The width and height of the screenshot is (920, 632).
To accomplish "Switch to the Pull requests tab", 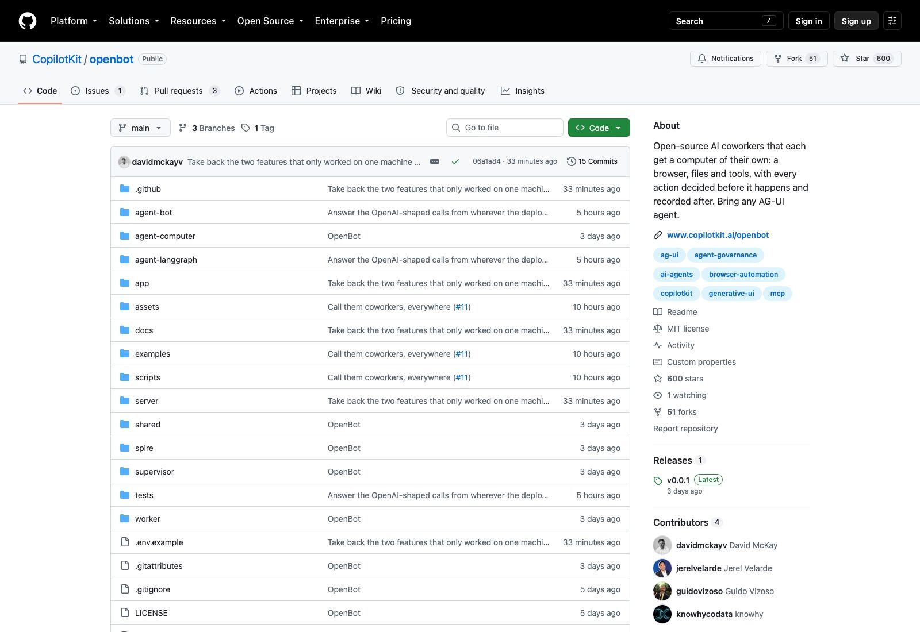I will click(179, 91).
